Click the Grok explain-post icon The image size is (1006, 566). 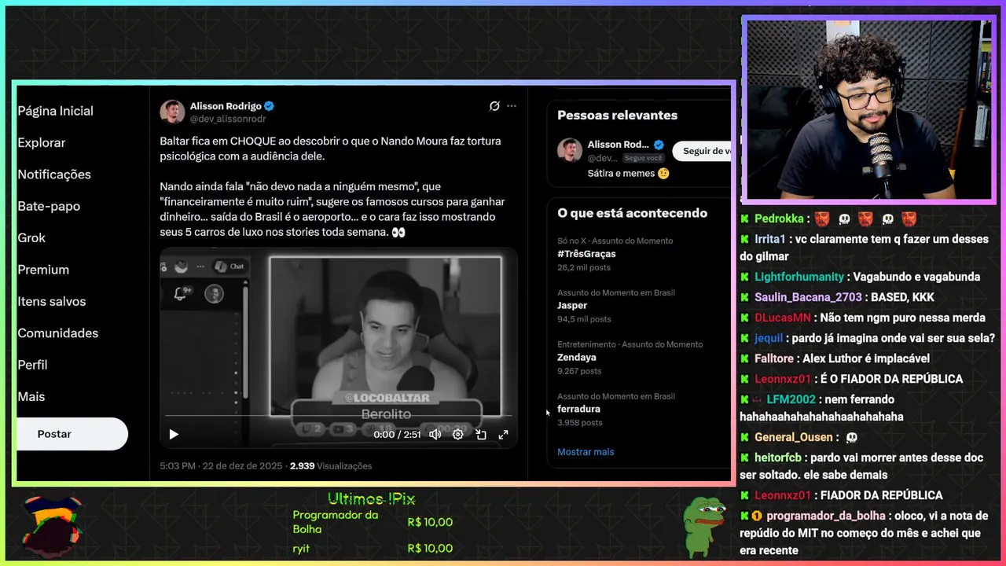point(494,106)
